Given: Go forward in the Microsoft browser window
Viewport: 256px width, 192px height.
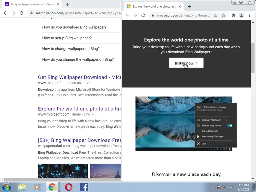Looking at the screenshot, I should (135, 15).
